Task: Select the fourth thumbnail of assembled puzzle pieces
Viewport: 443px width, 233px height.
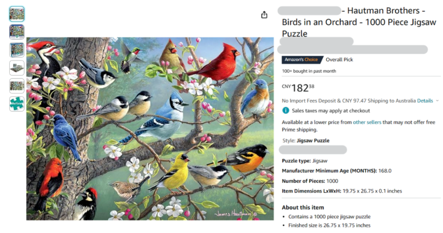Action: point(17,68)
